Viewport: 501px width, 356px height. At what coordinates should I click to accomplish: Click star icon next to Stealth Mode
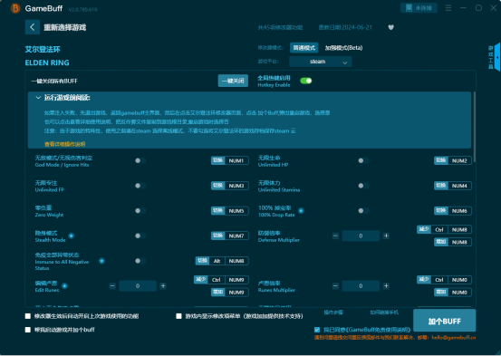coord(72,236)
